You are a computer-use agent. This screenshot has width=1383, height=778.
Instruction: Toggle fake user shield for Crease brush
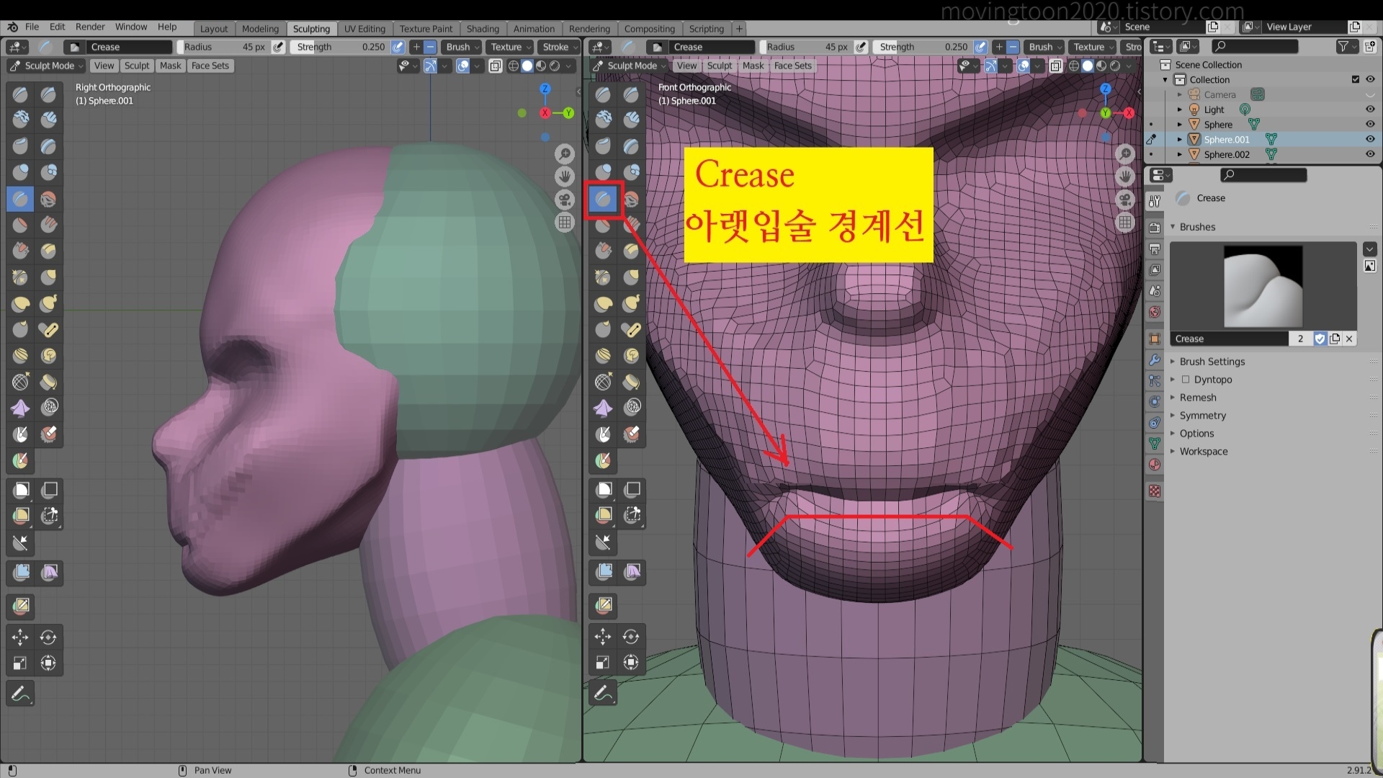coord(1320,339)
